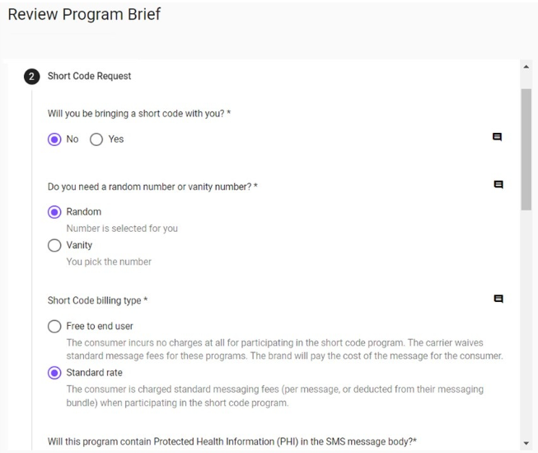Open comment for random or vanity number question
The image size is (538, 453).
click(x=497, y=185)
